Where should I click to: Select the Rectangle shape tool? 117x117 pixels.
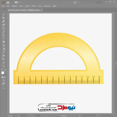point(4,28)
